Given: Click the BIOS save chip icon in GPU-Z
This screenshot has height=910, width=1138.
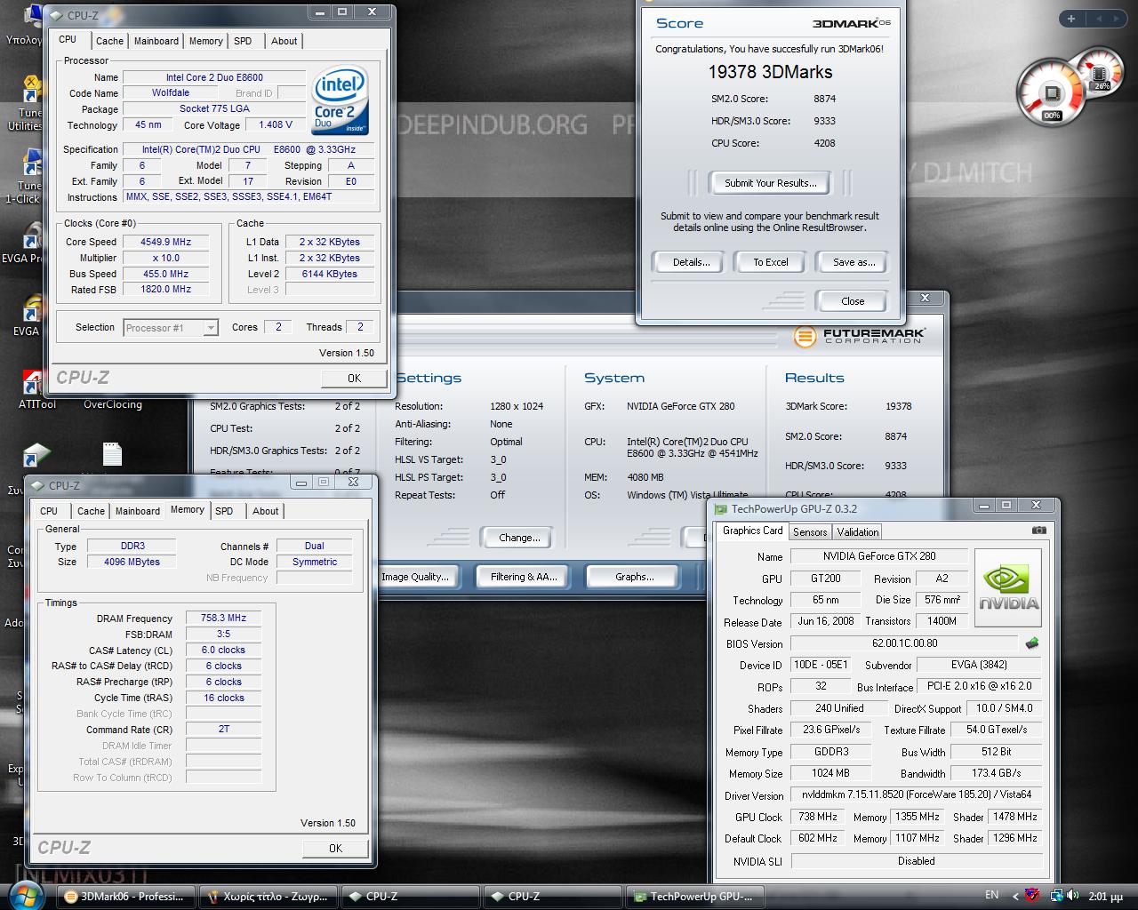Looking at the screenshot, I should coord(1032,643).
